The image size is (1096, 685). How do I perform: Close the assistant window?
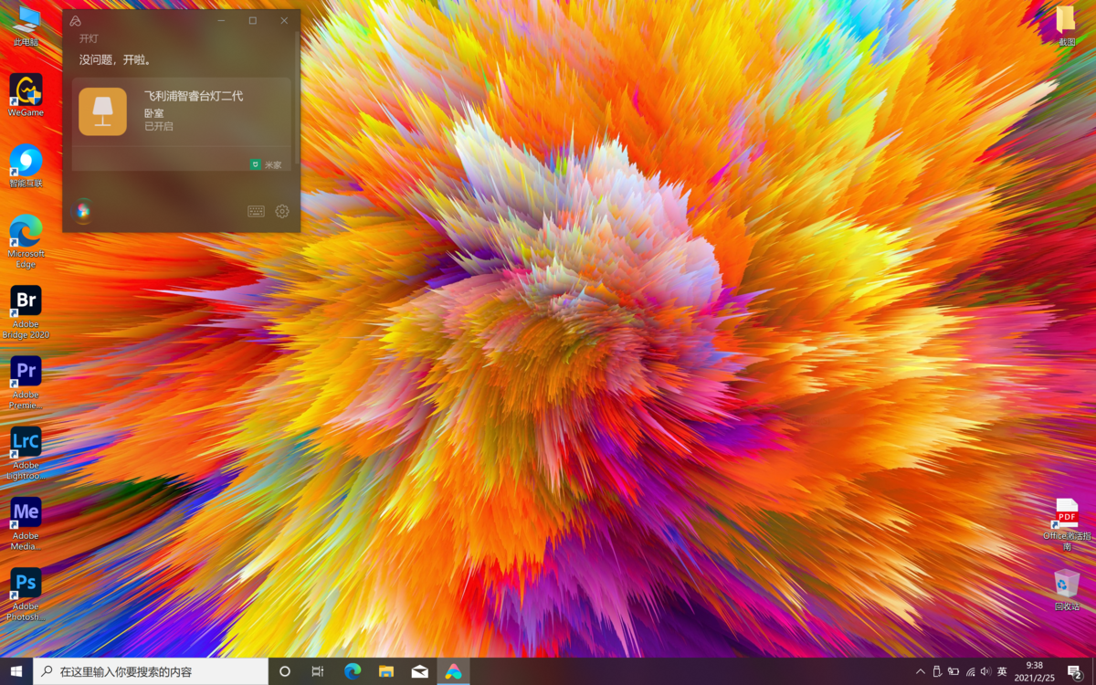click(284, 21)
